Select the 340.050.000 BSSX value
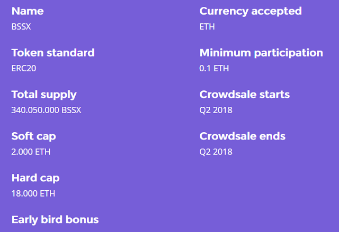Image resolution: width=339 pixels, height=232 pixels. click(x=46, y=110)
